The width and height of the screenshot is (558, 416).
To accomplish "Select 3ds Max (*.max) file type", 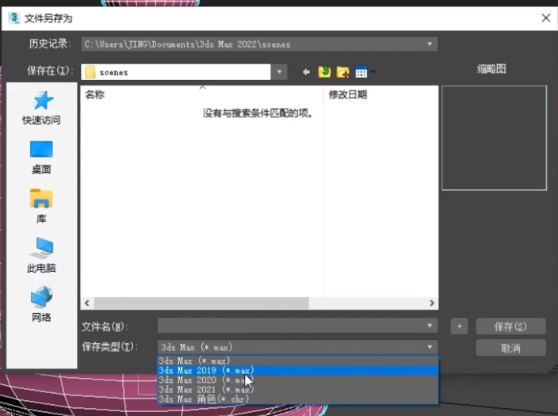I will (297, 361).
